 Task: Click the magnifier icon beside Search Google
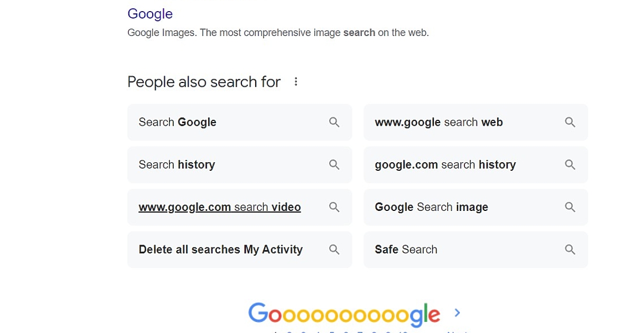point(334,122)
